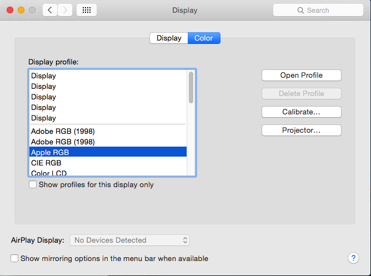Viewport: 371px width, 276px height.
Task: Toggle Show mirroring options in menu bar
Action: pos(14,258)
